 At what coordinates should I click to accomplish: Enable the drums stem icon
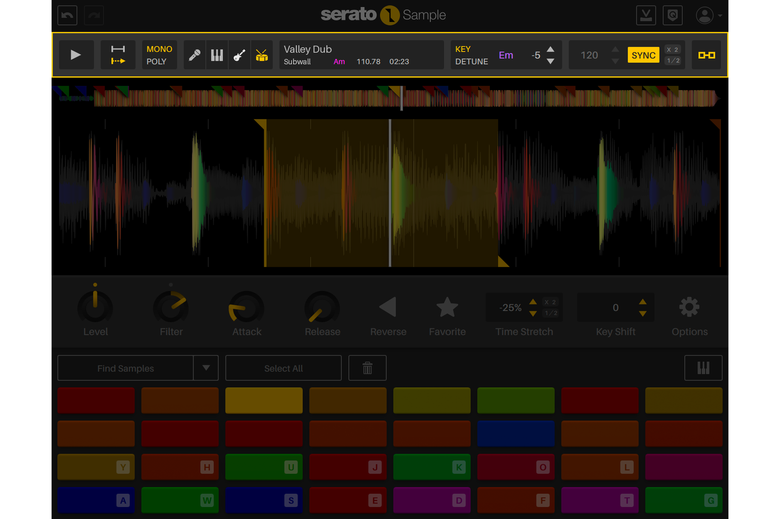coord(262,55)
